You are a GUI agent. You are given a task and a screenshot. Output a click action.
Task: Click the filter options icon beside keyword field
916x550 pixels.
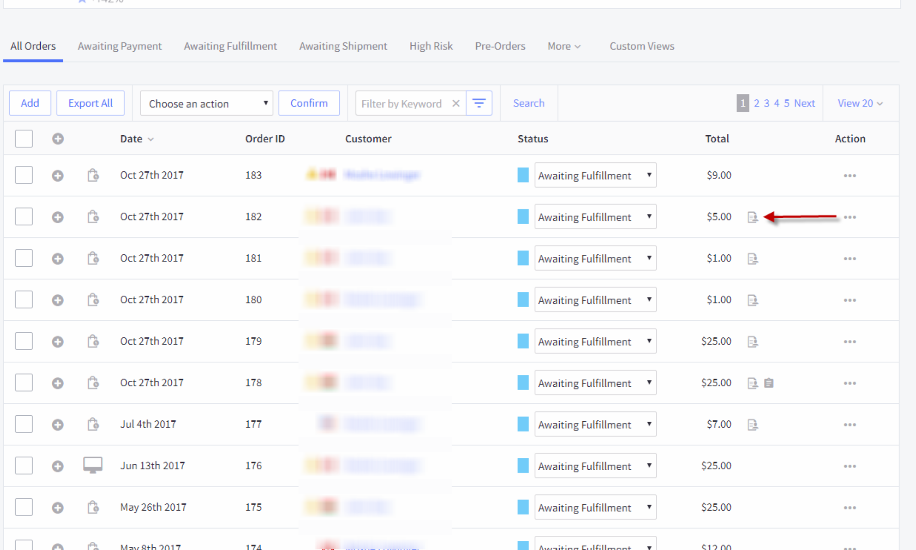click(479, 103)
